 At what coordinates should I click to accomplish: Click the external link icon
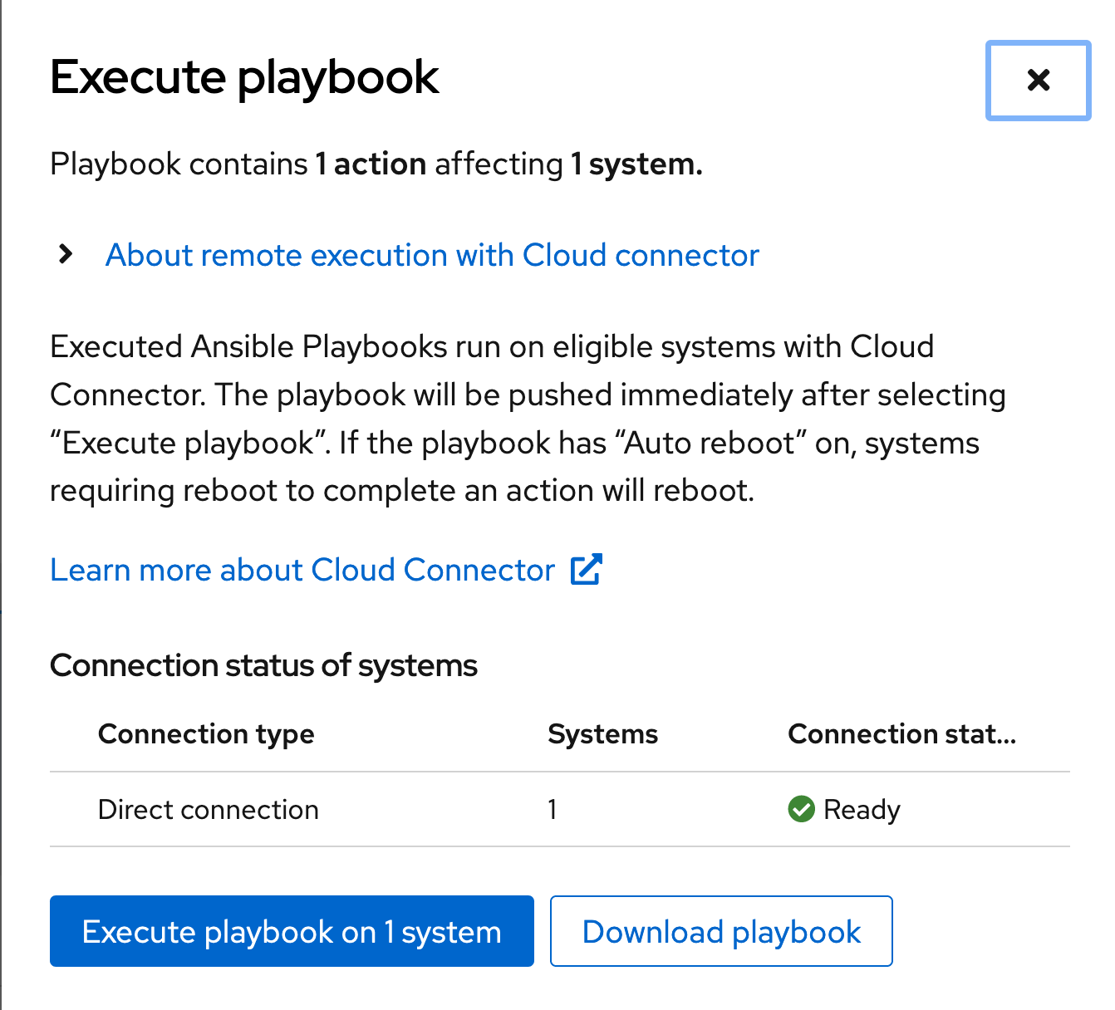[x=586, y=570]
